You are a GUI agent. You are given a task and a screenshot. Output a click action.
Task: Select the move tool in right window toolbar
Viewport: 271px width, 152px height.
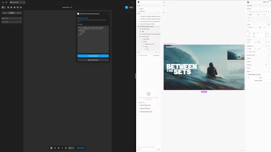164,3
